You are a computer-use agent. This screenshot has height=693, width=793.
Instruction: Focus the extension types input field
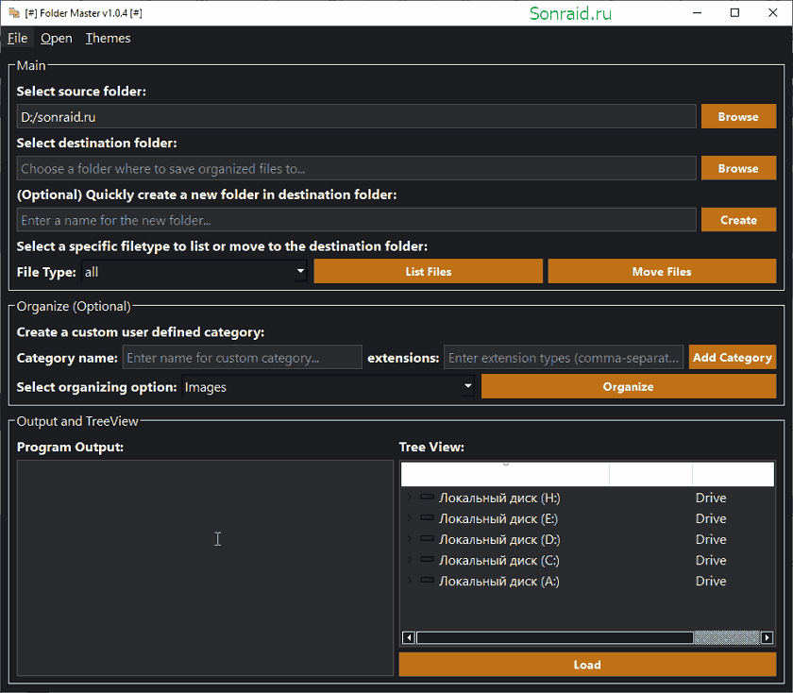[564, 357]
